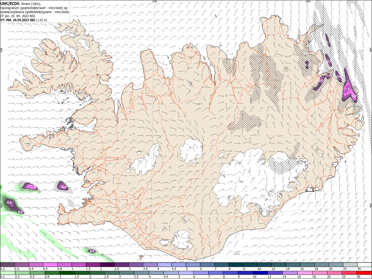Click the 0.1 label on the rain legend
The height and width of the screenshot is (279, 372).
coord(2,277)
